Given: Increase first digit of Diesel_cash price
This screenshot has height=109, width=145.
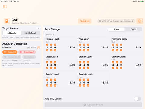Looking at the screenshot, I should pos(47,62).
